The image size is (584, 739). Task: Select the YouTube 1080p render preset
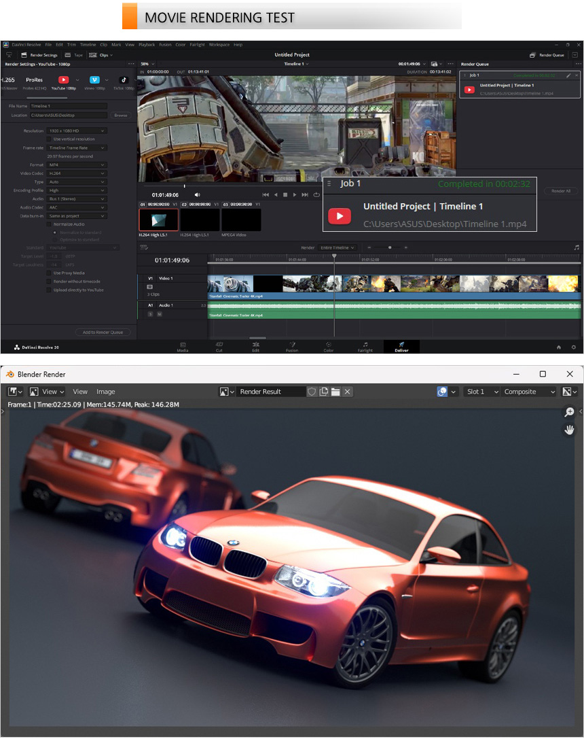tap(62, 80)
